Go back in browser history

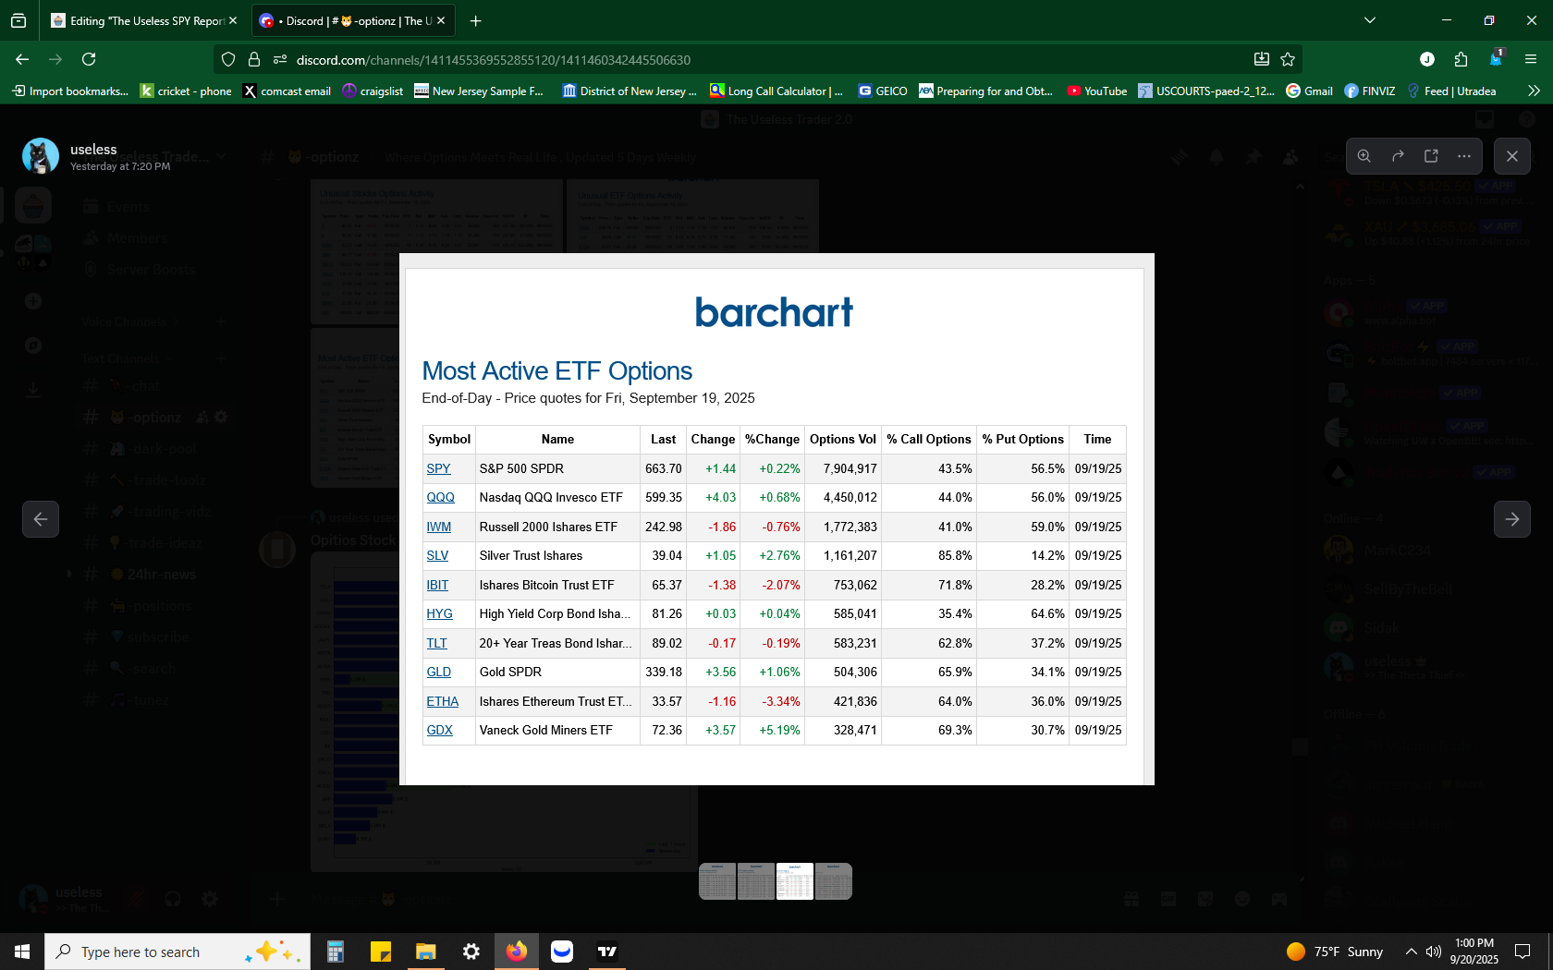[22, 59]
